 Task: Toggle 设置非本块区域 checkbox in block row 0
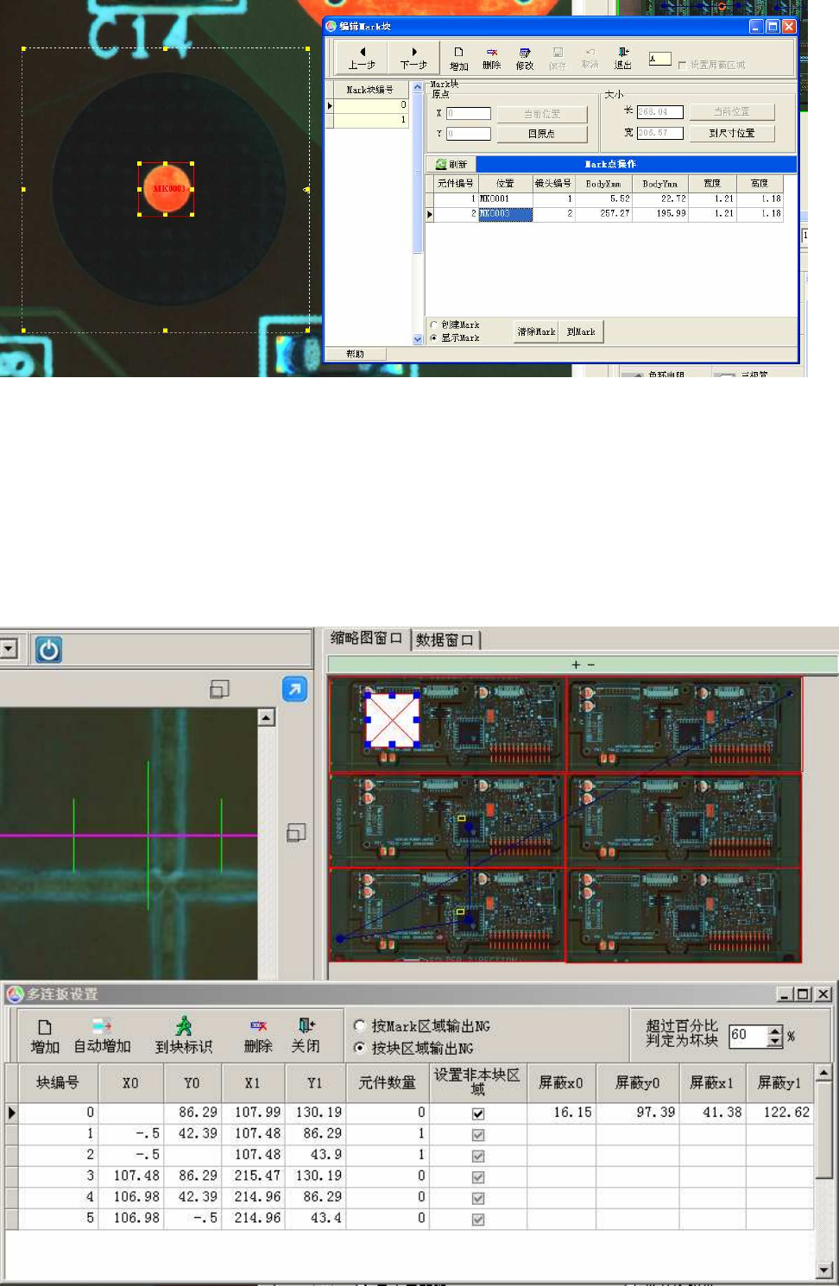(x=478, y=1113)
